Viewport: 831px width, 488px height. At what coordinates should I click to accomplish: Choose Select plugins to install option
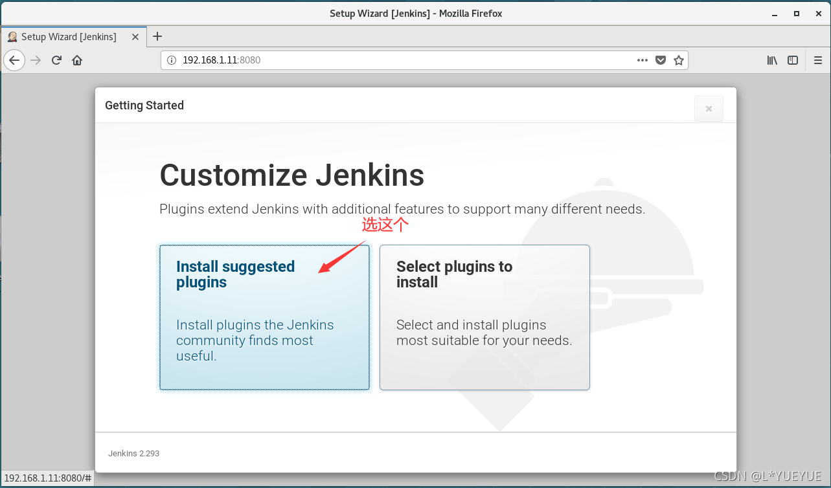(484, 317)
